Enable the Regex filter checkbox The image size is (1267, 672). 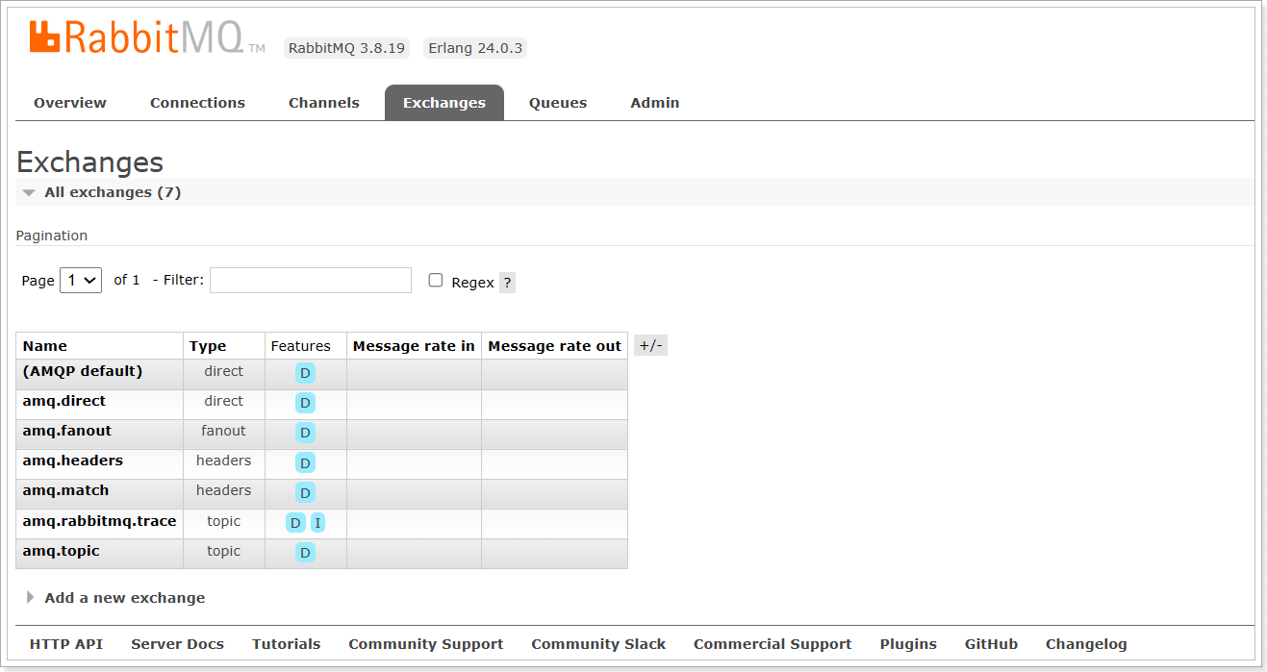click(436, 280)
